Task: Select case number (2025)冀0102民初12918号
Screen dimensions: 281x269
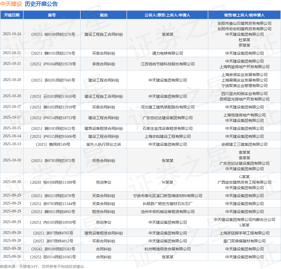Action: (53, 107)
